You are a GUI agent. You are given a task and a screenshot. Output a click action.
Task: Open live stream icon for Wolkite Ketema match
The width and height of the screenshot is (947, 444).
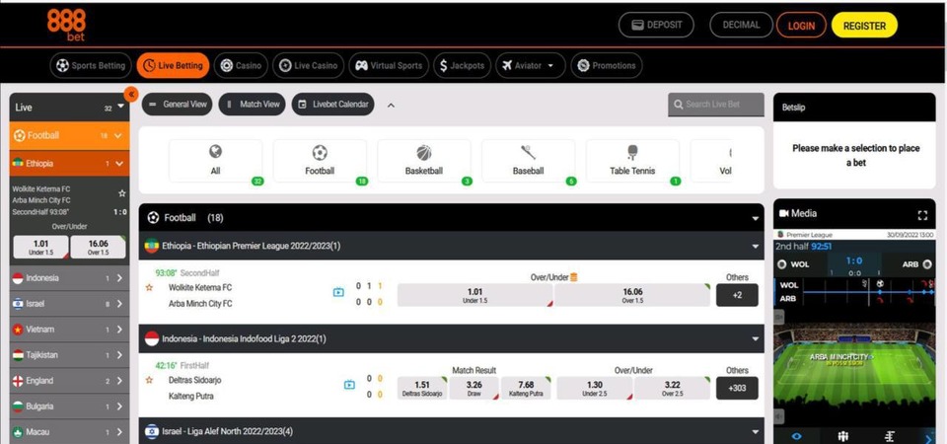coord(338,292)
